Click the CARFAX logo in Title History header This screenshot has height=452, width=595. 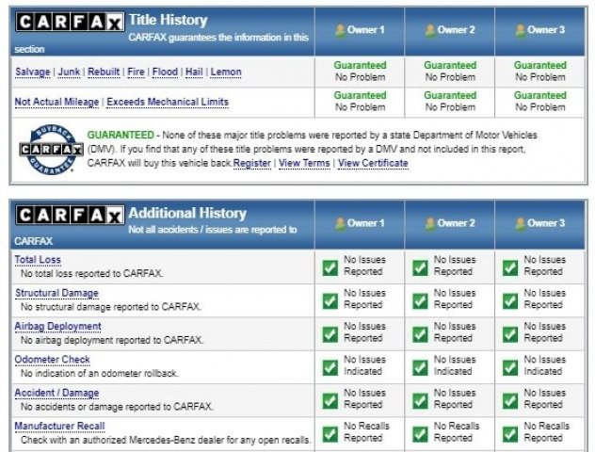[x=69, y=21]
